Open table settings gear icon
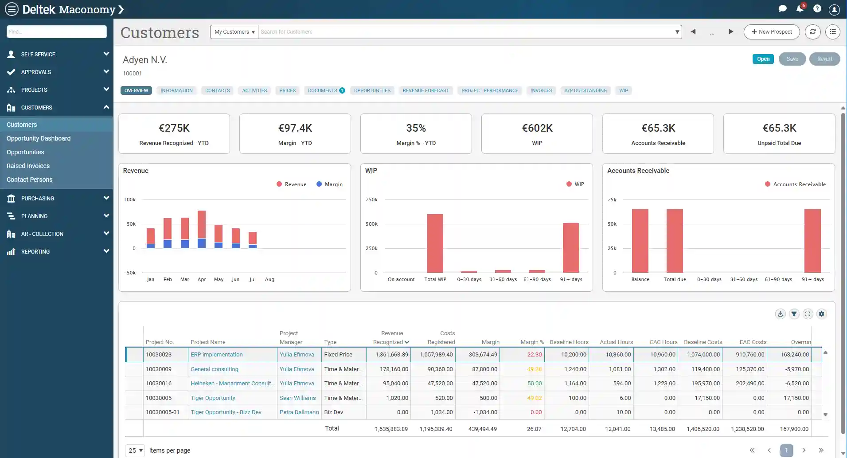This screenshot has height=458, width=847. 821,314
